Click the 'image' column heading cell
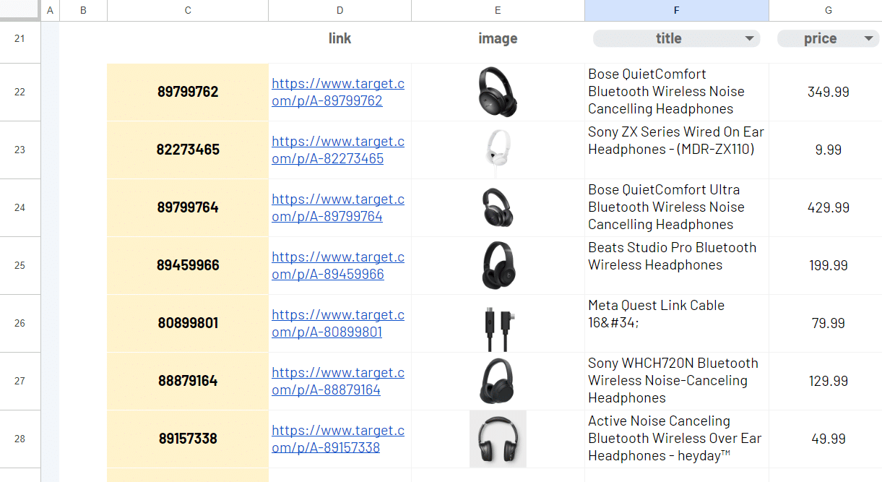This screenshot has width=882, height=482. coord(498,39)
